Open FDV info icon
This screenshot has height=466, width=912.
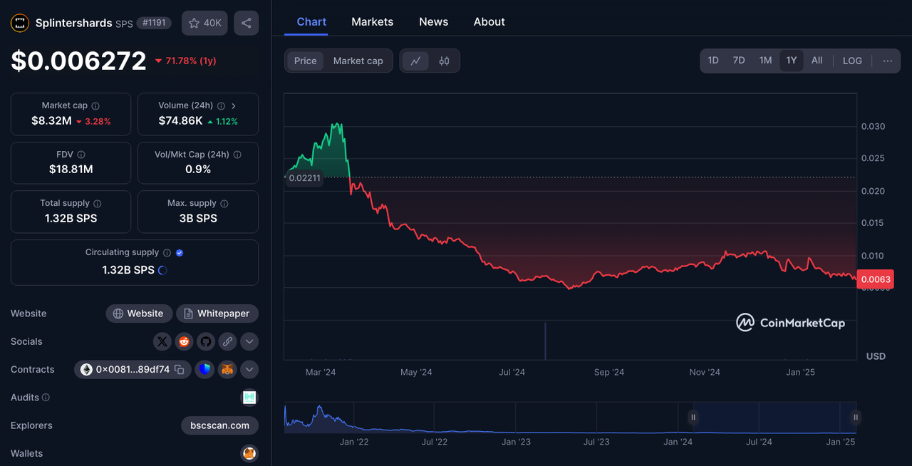pyautogui.click(x=81, y=155)
